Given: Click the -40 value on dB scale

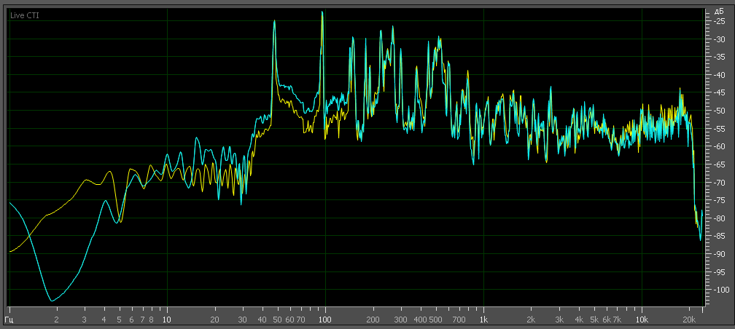Looking at the screenshot, I should click(718, 75).
